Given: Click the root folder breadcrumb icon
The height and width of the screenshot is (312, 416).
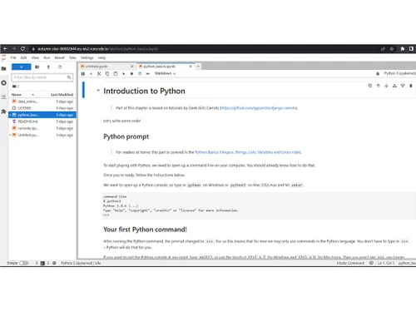Looking at the screenshot, I should 14,87.
